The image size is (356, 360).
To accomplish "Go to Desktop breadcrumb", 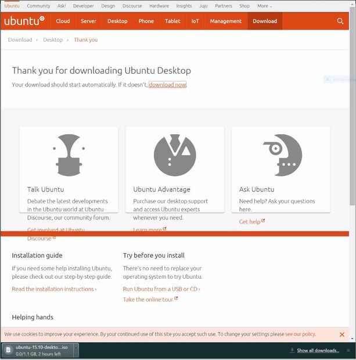I will tap(53, 39).
